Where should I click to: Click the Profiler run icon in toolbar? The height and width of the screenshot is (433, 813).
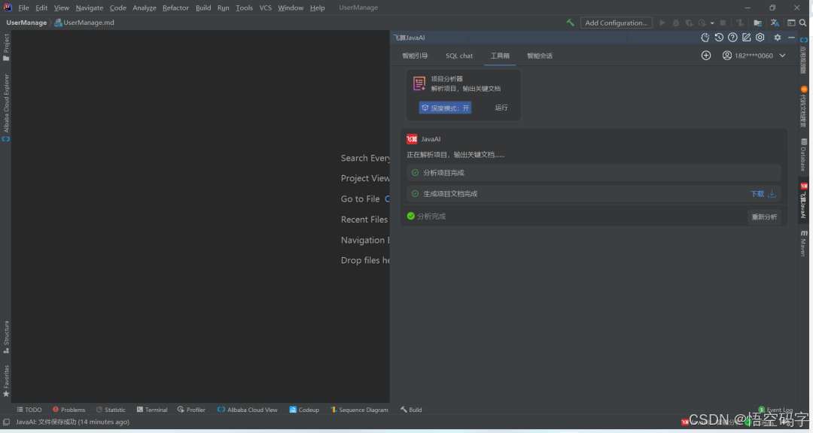[702, 23]
